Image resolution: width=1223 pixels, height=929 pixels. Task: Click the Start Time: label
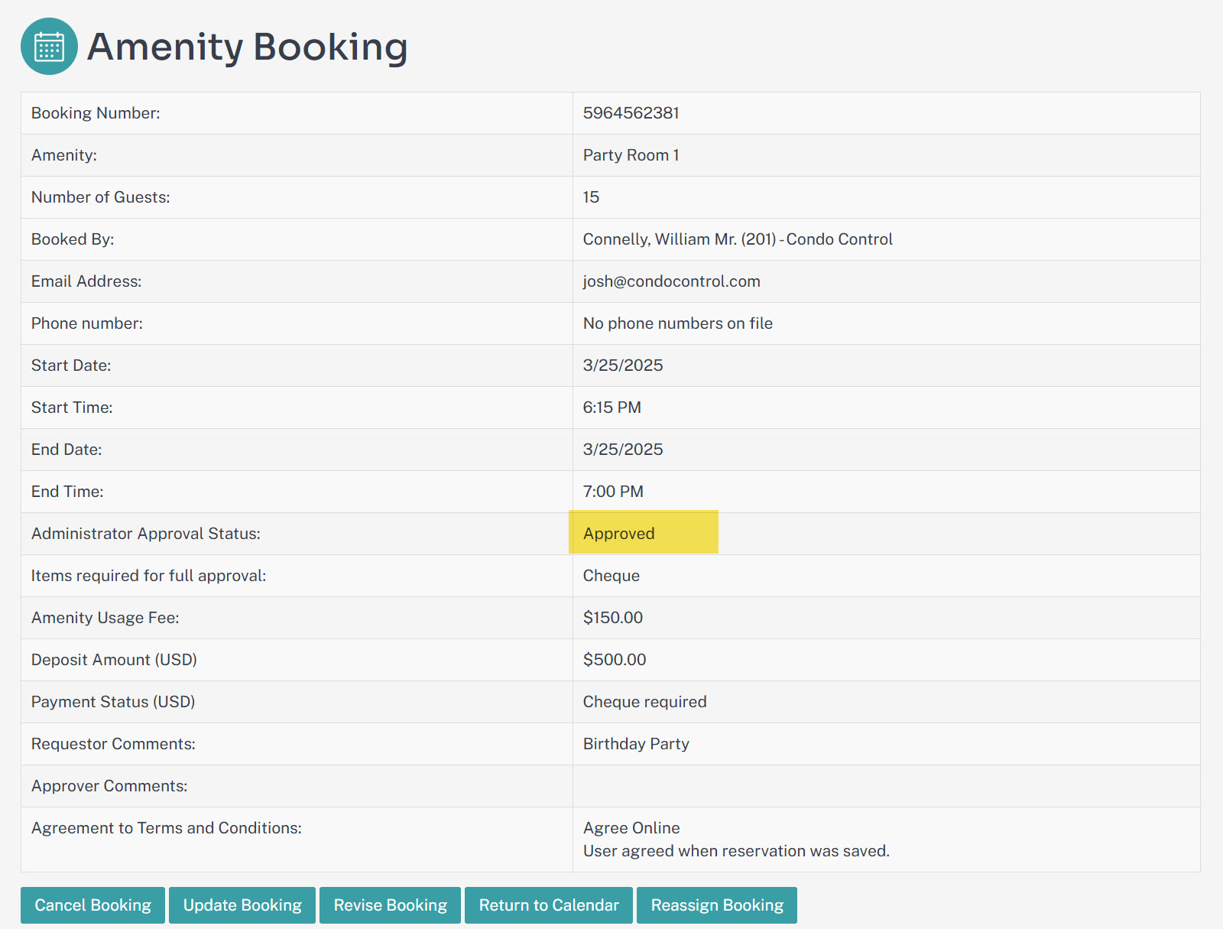72,408
